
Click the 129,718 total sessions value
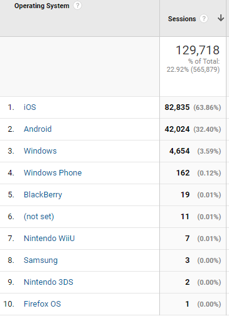198,50
